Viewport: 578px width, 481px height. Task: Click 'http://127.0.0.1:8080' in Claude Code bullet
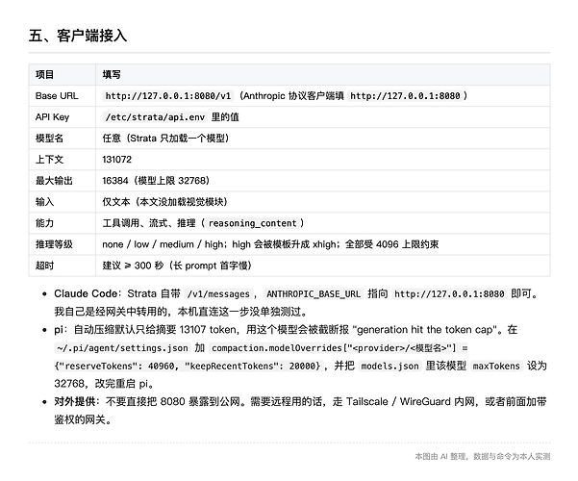(x=449, y=294)
